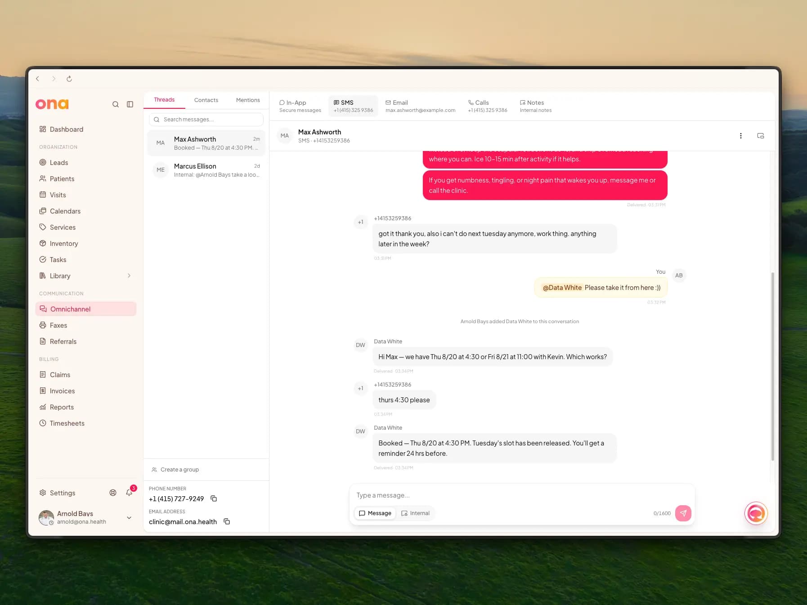
Task: Open Settings in the sidebar
Action: (57, 493)
